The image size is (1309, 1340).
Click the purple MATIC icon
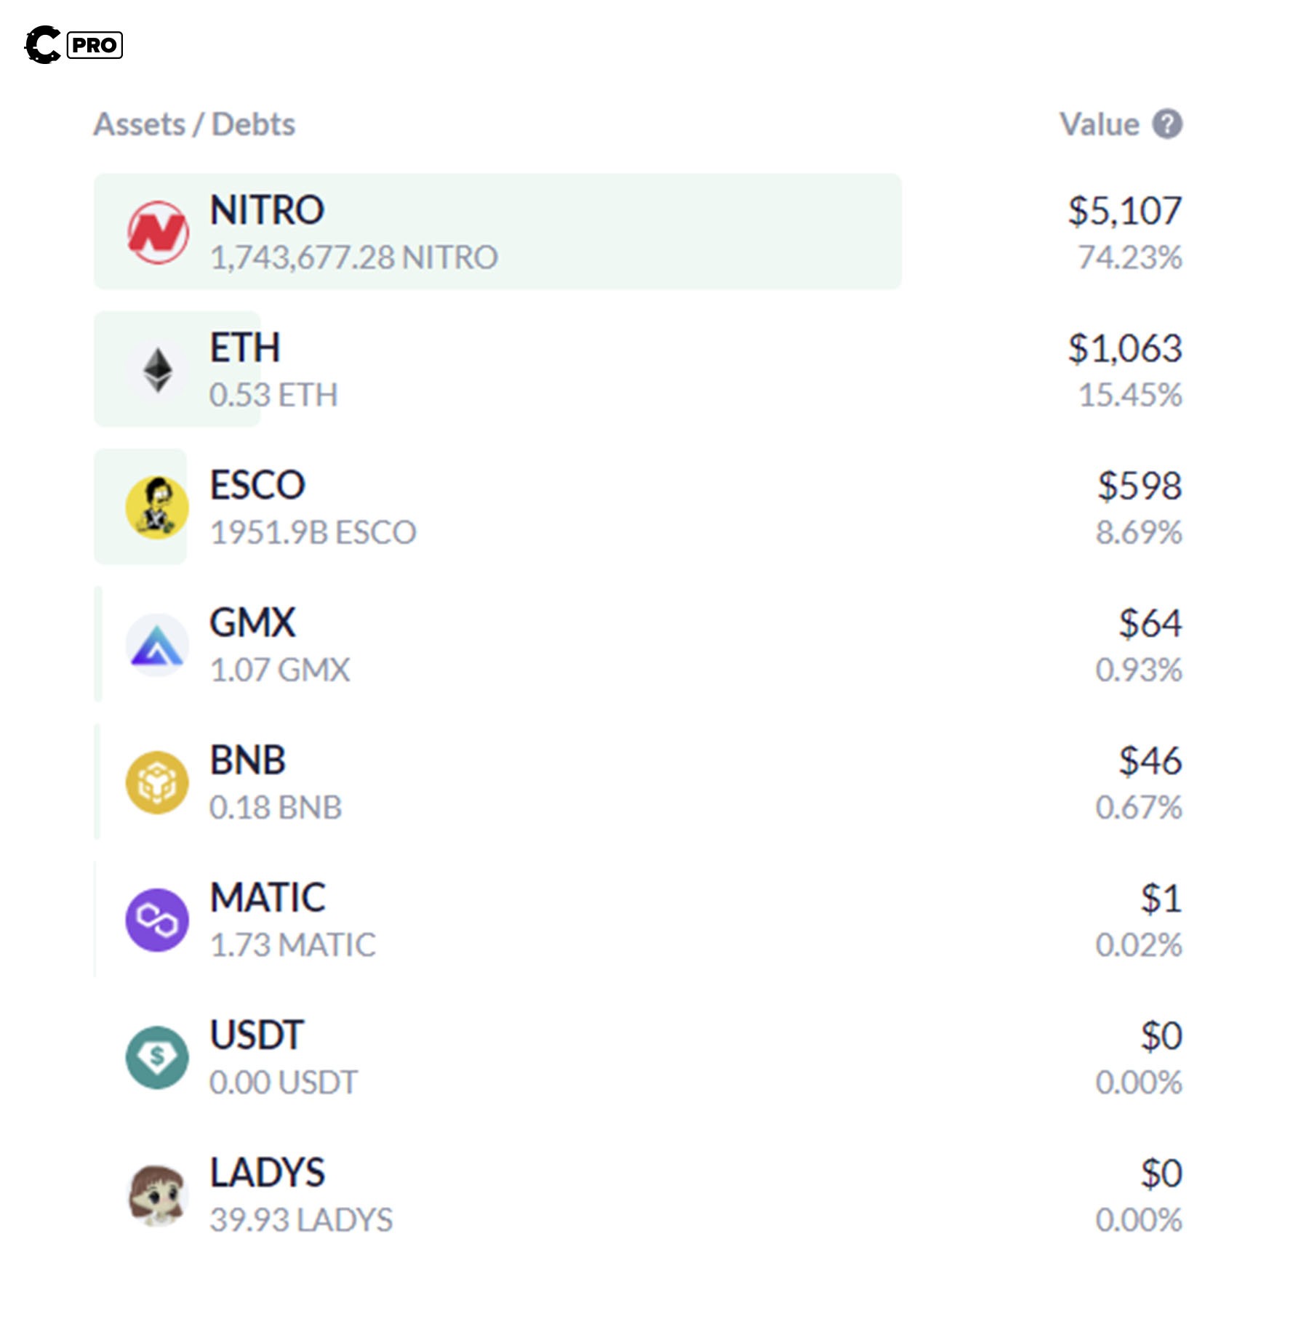click(x=157, y=920)
